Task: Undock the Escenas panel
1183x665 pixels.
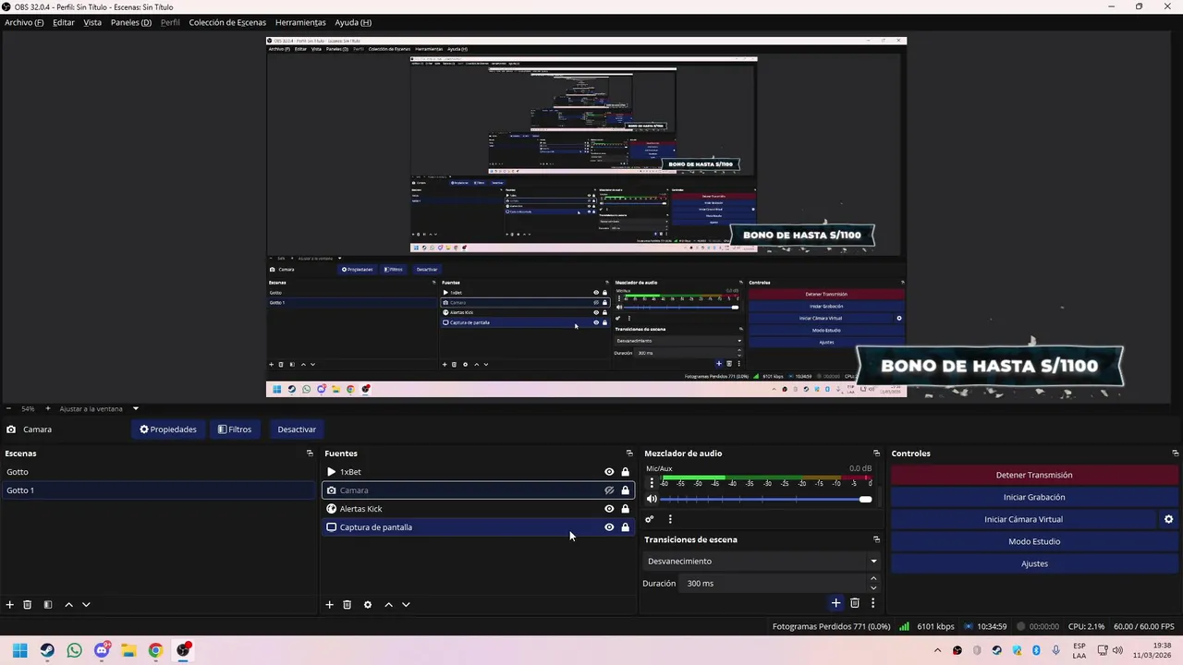Action: (x=310, y=453)
